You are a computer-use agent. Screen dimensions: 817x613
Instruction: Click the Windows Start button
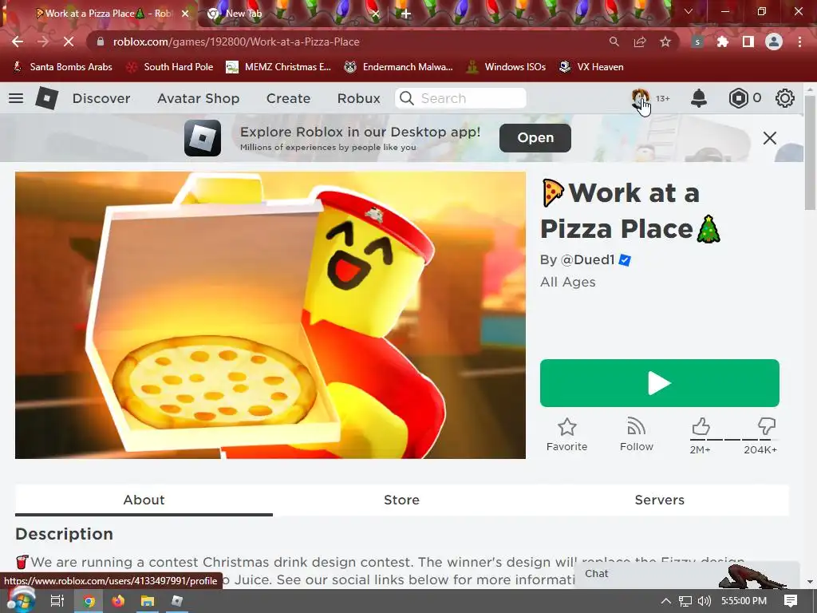(x=20, y=601)
